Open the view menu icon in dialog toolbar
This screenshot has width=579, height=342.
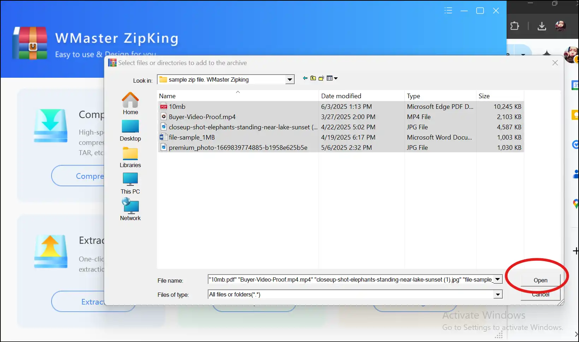coord(330,78)
